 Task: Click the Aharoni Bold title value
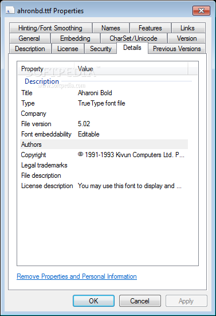coord(95,93)
